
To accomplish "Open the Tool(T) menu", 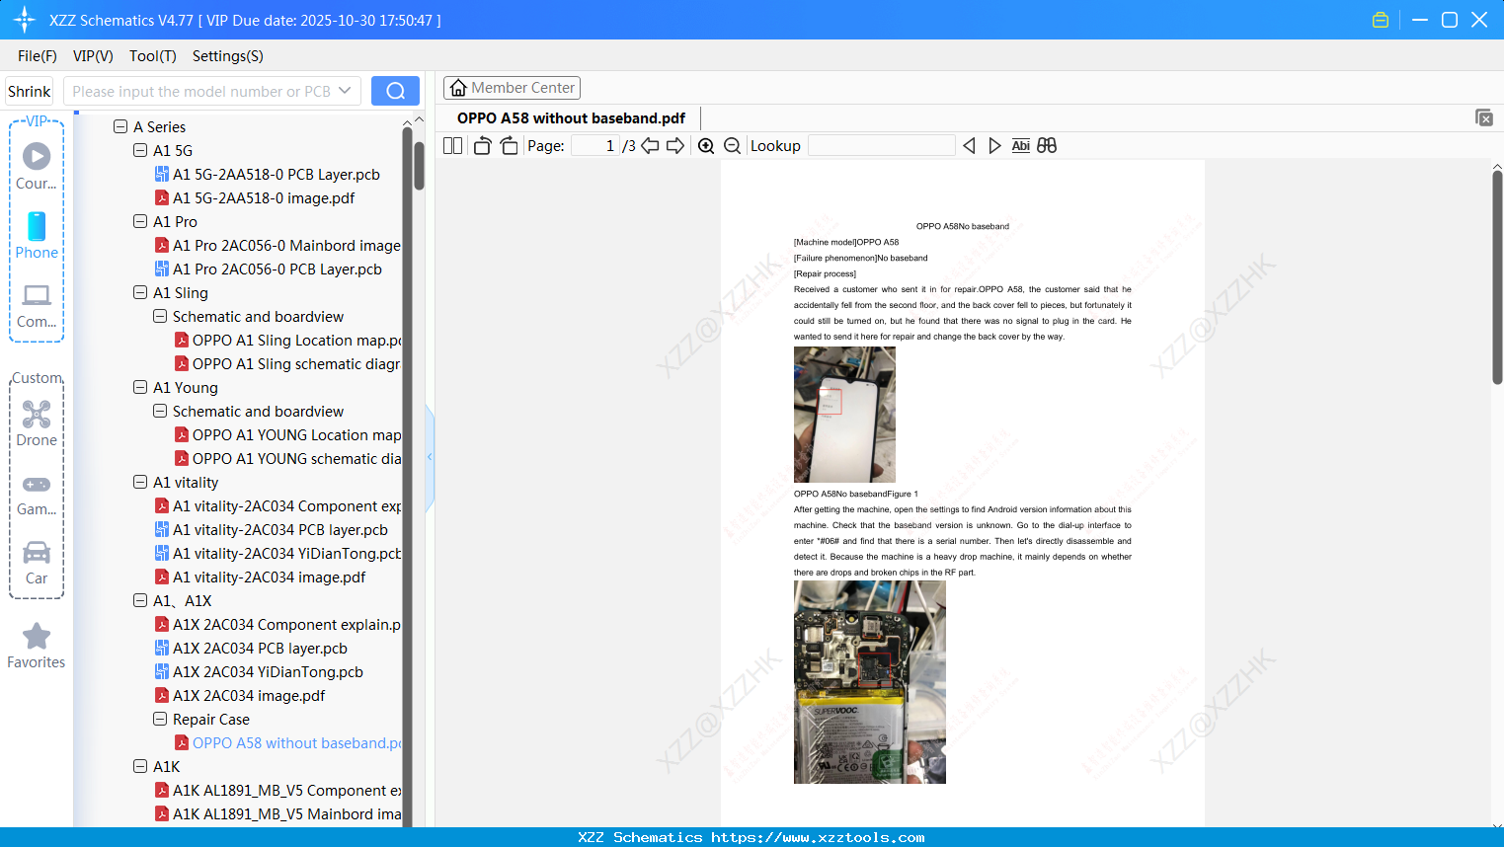I will click(x=153, y=56).
